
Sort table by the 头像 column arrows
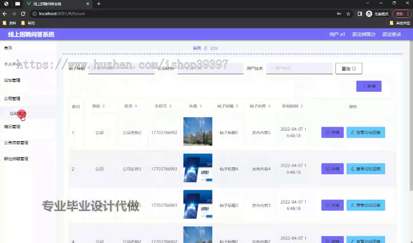pyautogui.click(x=201, y=106)
